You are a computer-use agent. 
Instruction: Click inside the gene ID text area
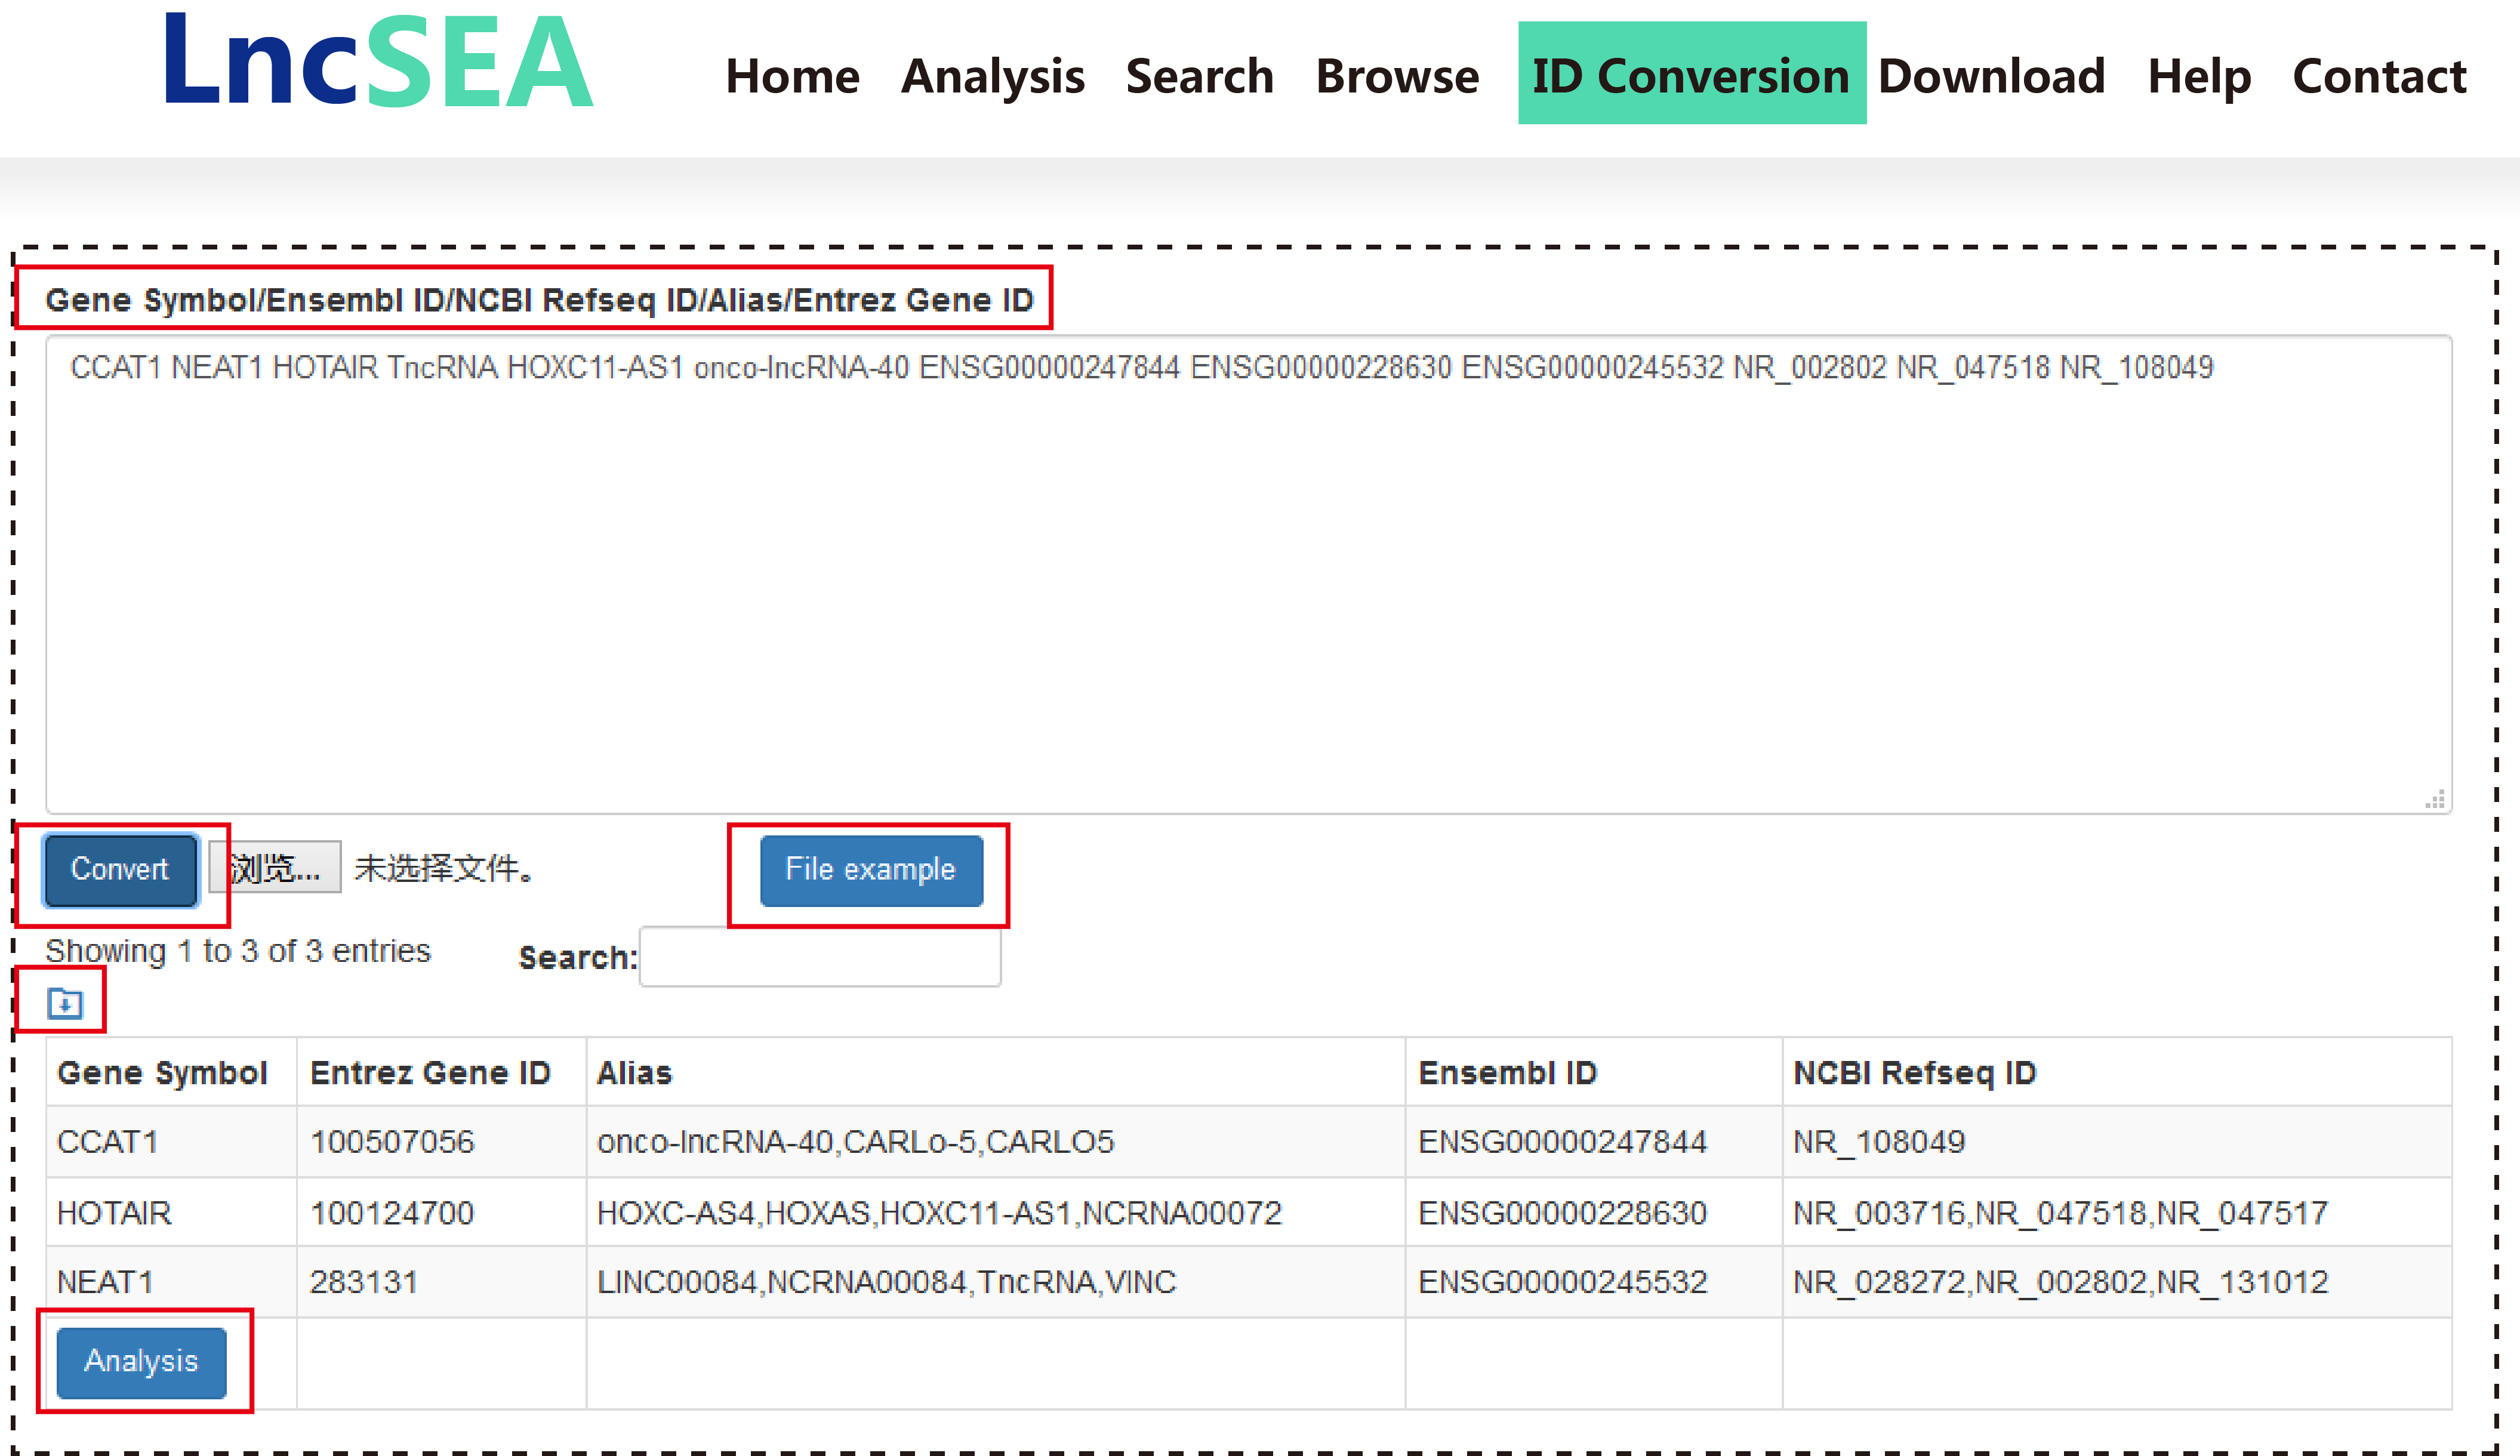point(1248,575)
